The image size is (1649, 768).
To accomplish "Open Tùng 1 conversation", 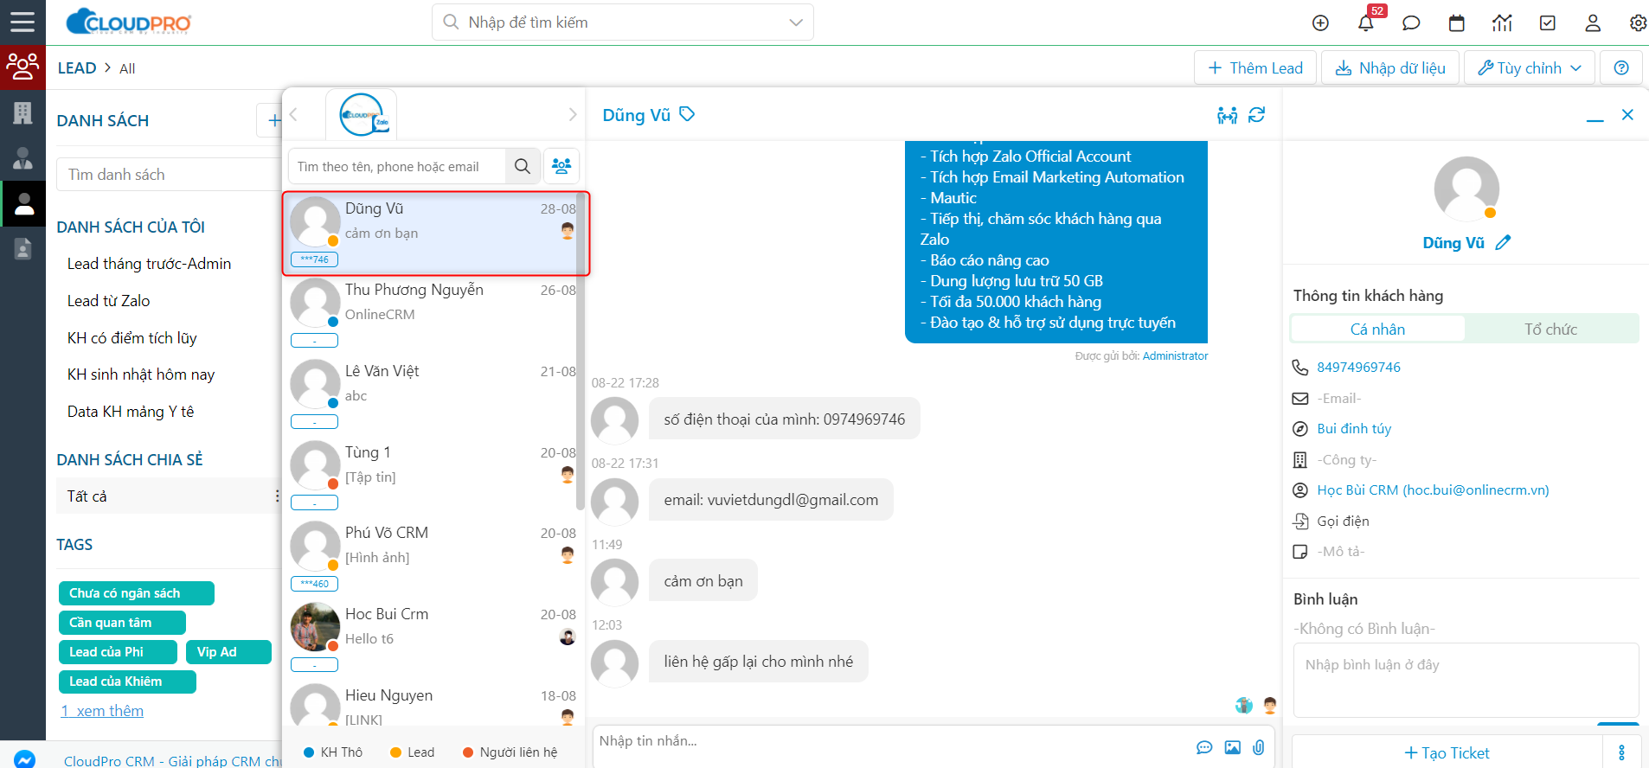I will pos(433,477).
